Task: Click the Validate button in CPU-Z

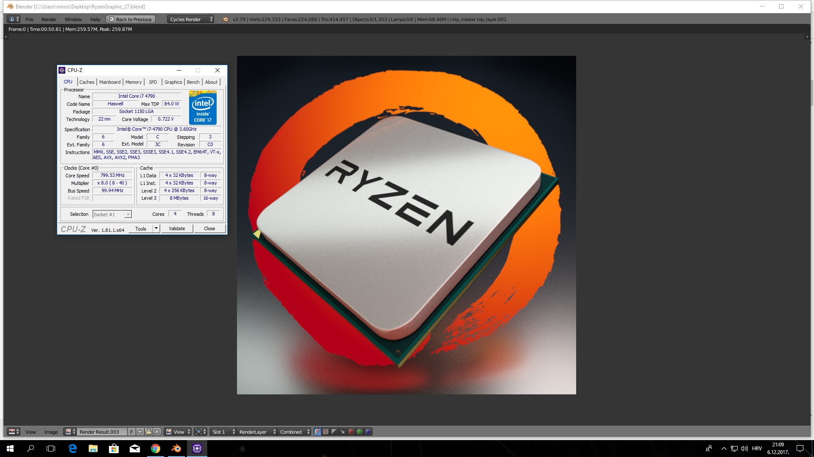Action: point(177,228)
